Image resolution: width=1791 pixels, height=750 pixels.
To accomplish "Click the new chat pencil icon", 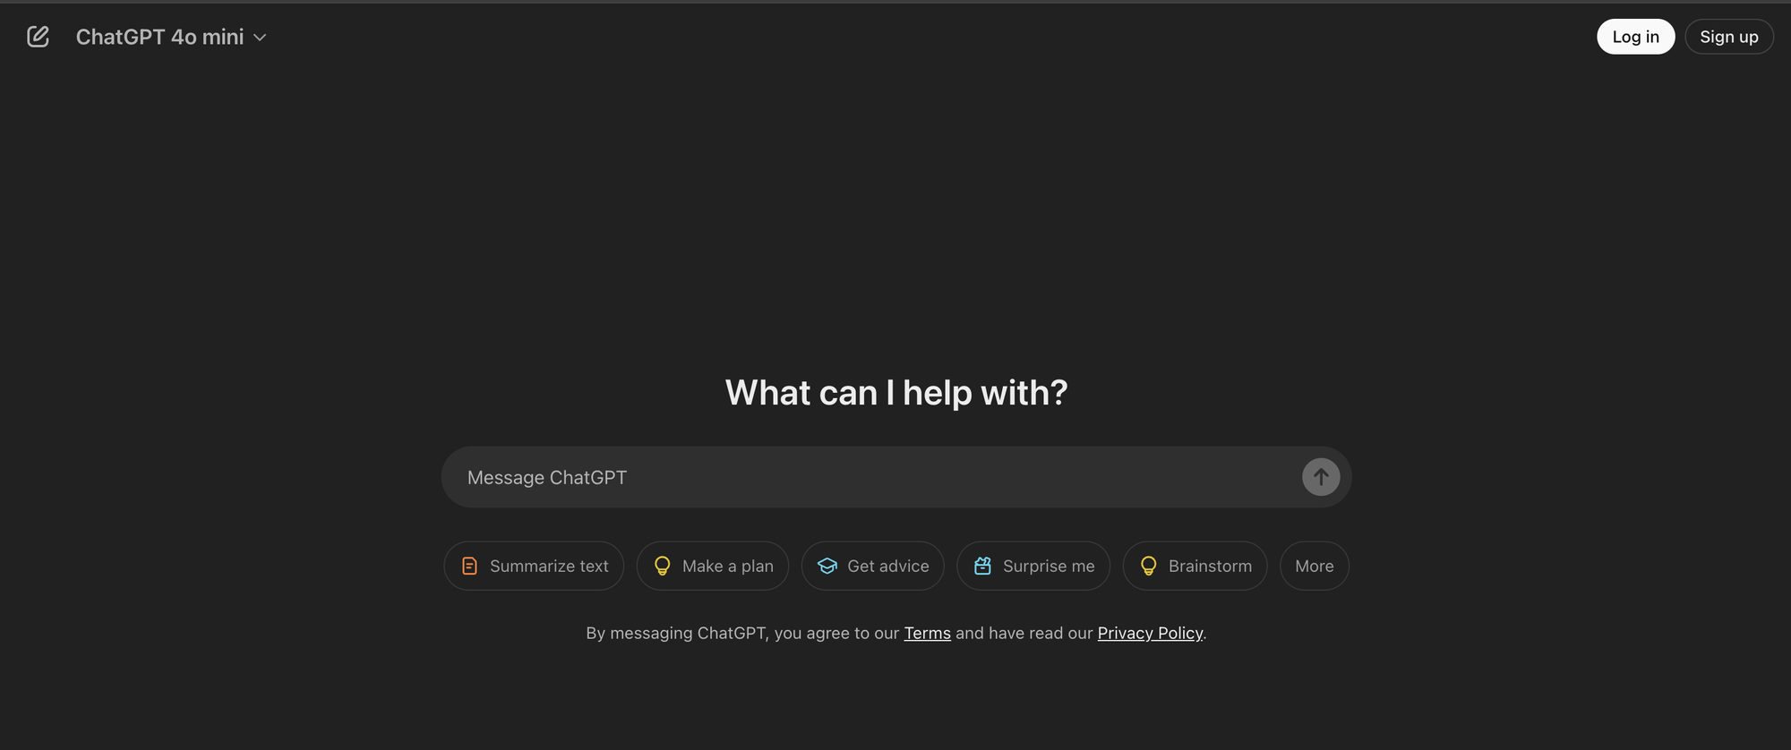I will click(38, 37).
